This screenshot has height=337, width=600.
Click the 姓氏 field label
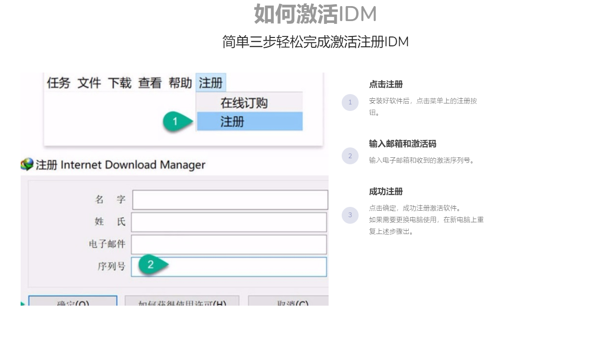click(111, 222)
